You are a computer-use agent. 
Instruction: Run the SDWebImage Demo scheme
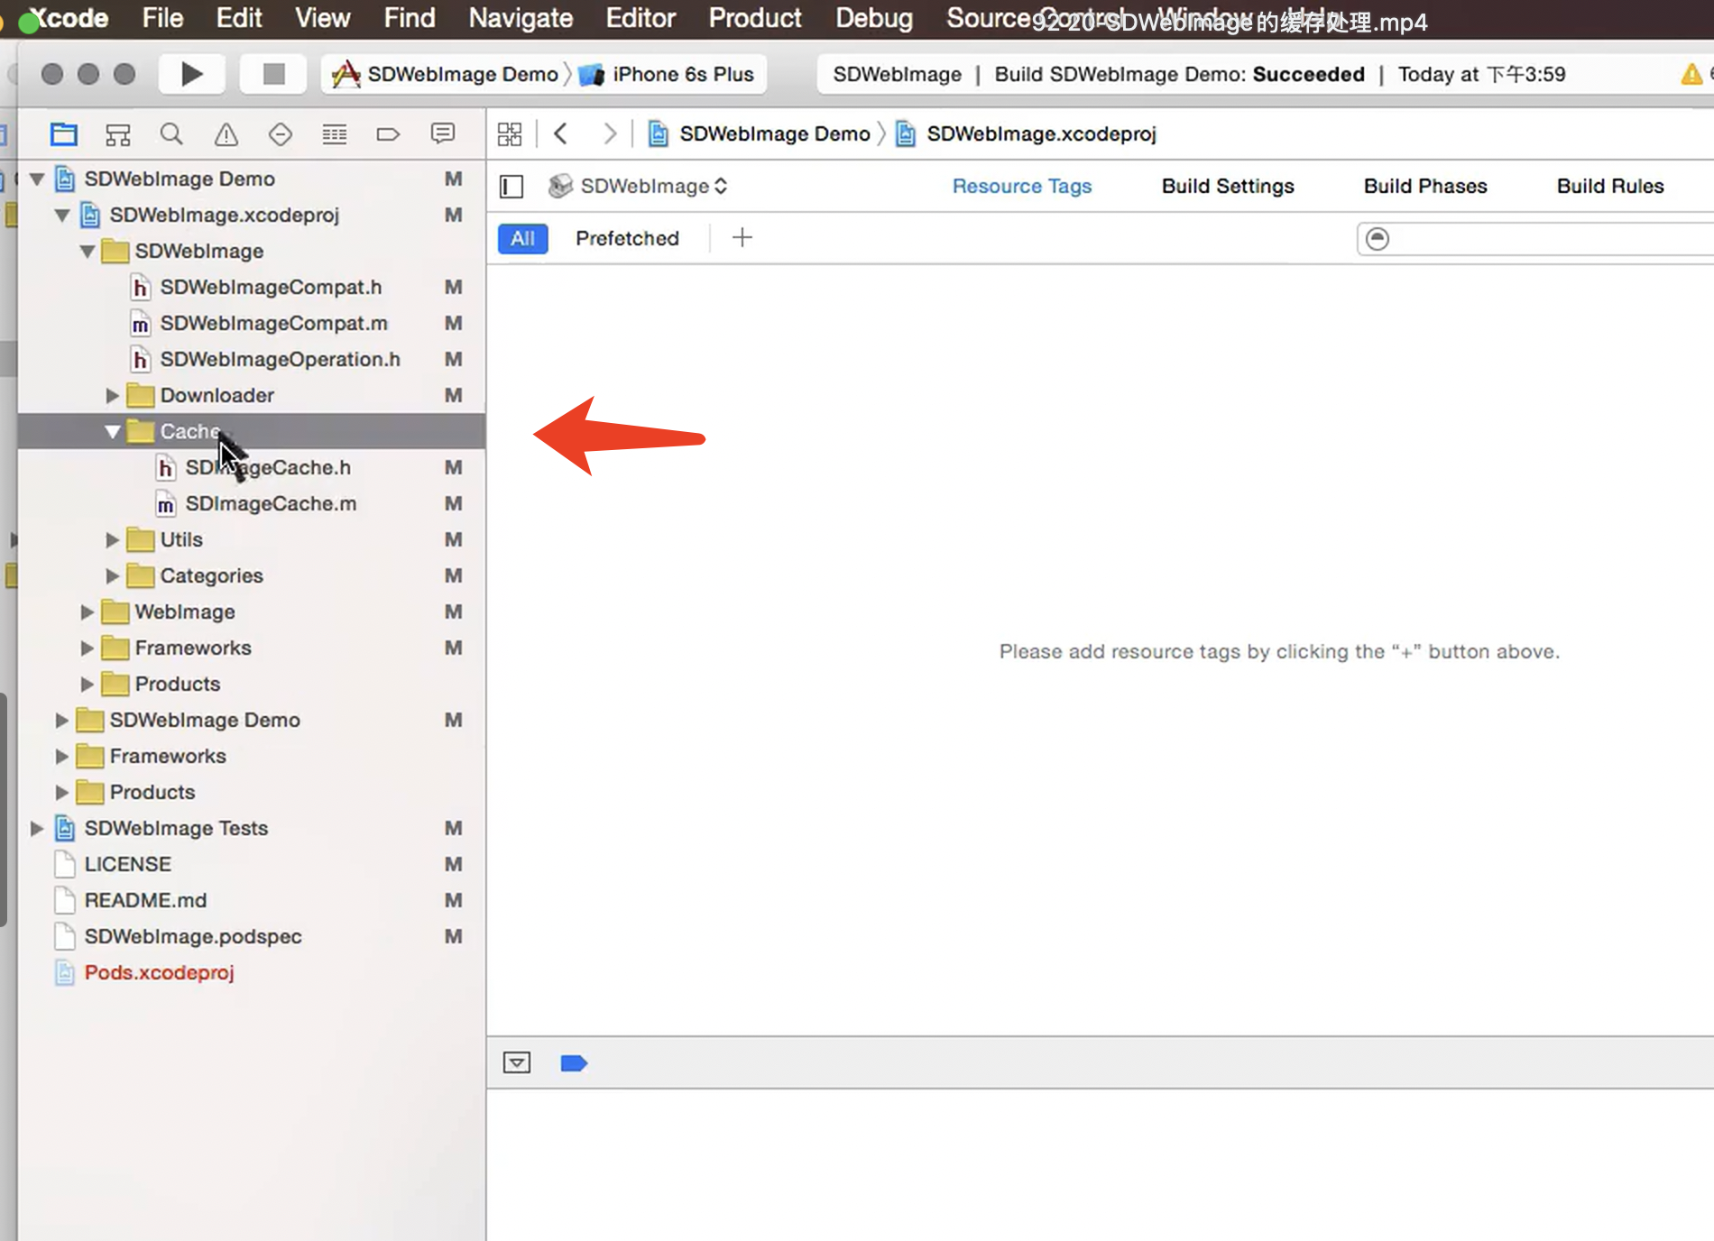[191, 74]
